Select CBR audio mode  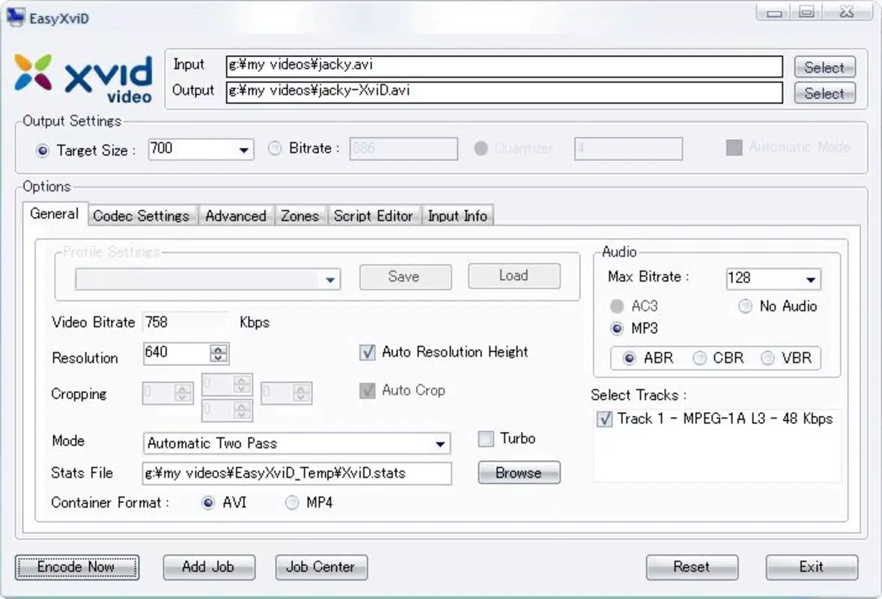point(699,358)
